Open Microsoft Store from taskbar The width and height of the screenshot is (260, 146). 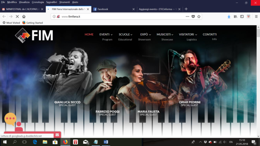[x=55, y=142]
